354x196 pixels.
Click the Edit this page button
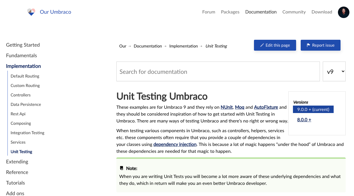tap(275, 45)
